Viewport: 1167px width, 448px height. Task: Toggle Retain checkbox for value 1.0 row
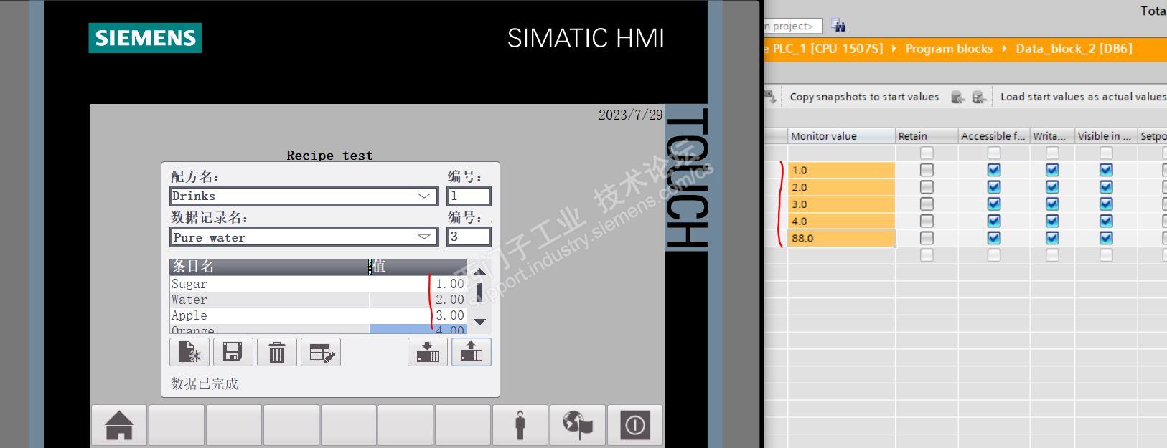coord(927,170)
